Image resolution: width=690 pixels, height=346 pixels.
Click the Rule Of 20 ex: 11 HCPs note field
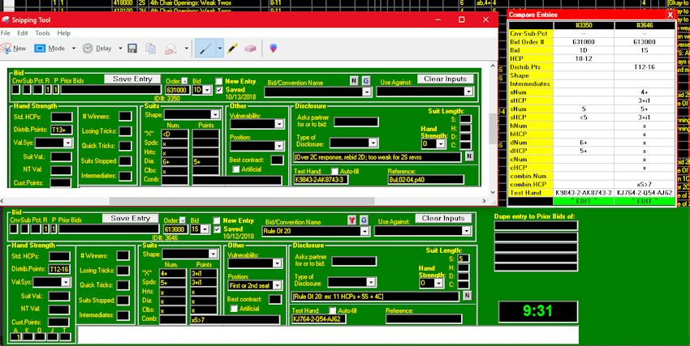click(x=375, y=297)
